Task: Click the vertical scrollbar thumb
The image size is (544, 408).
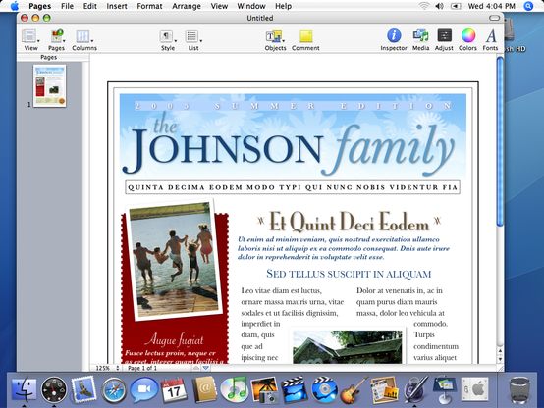Action: tap(500, 141)
